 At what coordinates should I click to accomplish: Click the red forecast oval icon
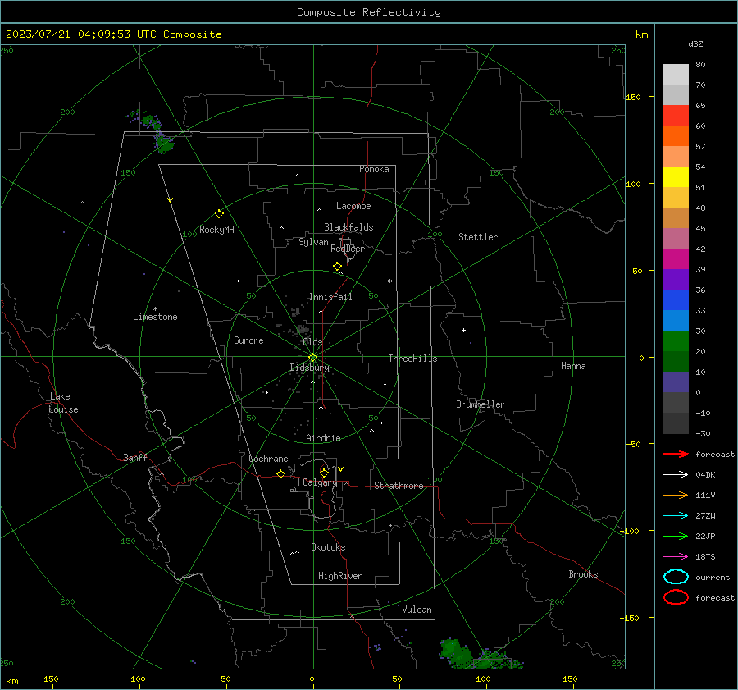[x=676, y=597]
